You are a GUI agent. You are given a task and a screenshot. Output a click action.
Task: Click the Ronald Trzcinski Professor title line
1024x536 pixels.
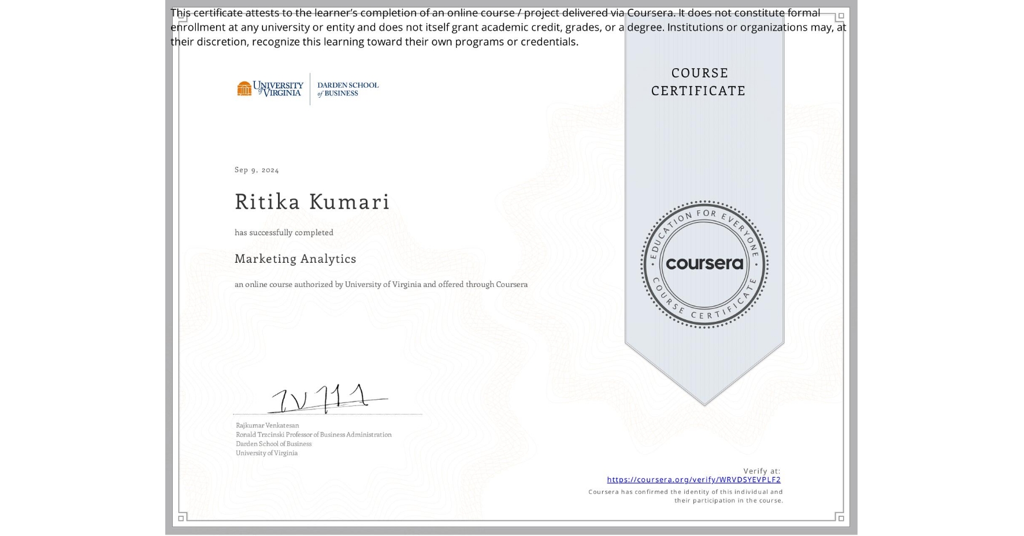(x=314, y=434)
